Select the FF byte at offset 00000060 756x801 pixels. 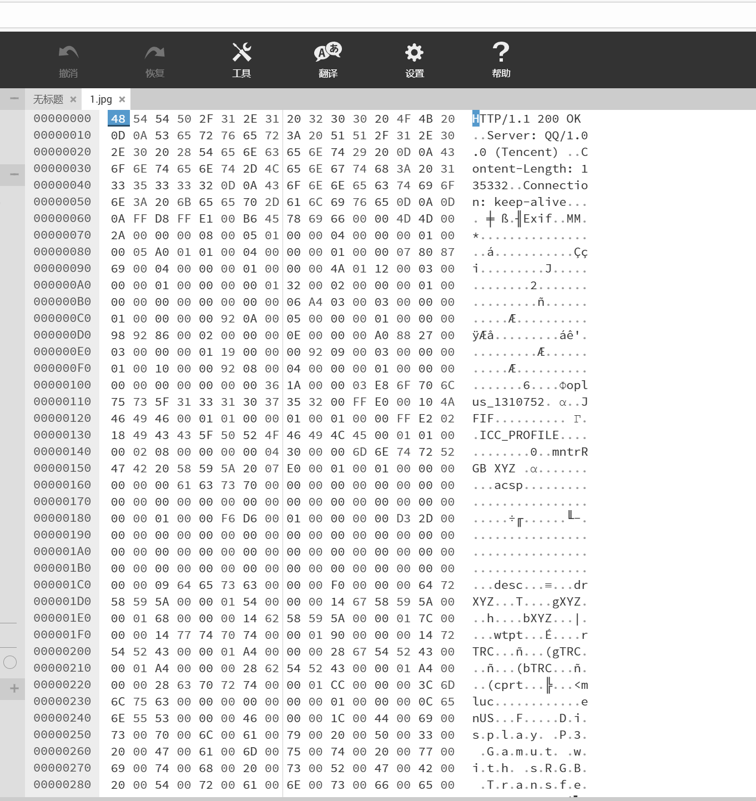[x=140, y=219]
